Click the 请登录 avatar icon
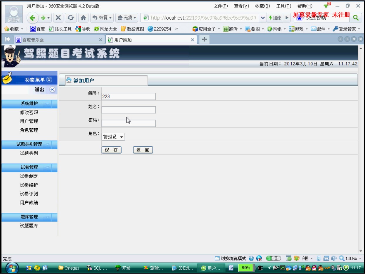365x274 pixels. pos(14,15)
